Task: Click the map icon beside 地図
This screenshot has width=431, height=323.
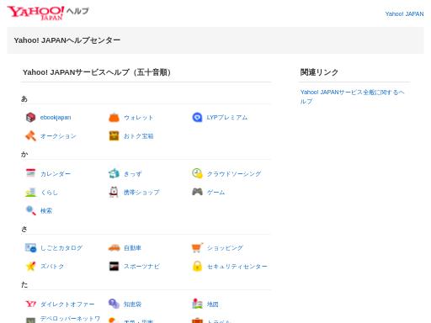Action: click(x=197, y=304)
